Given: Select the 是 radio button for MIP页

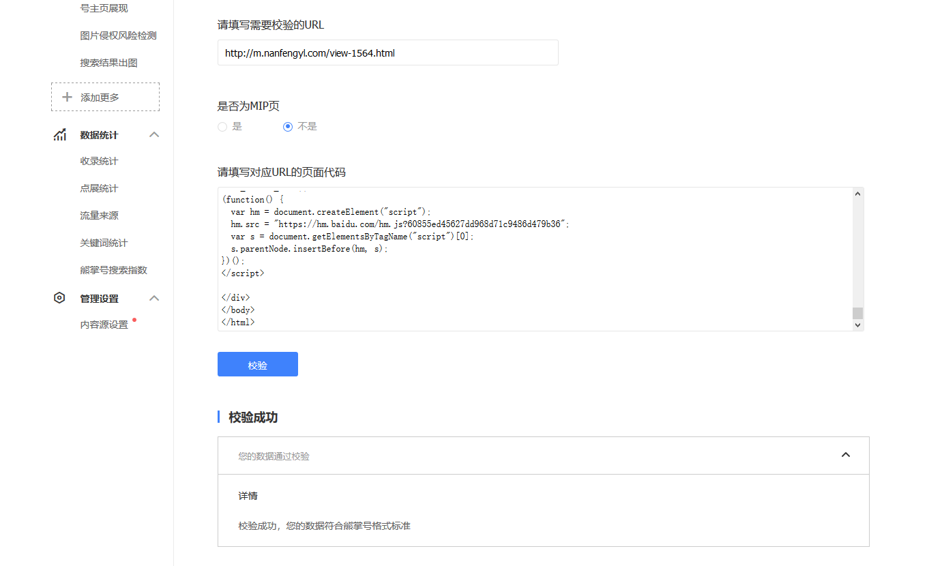Looking at the screenshot, I should [222, 126].
